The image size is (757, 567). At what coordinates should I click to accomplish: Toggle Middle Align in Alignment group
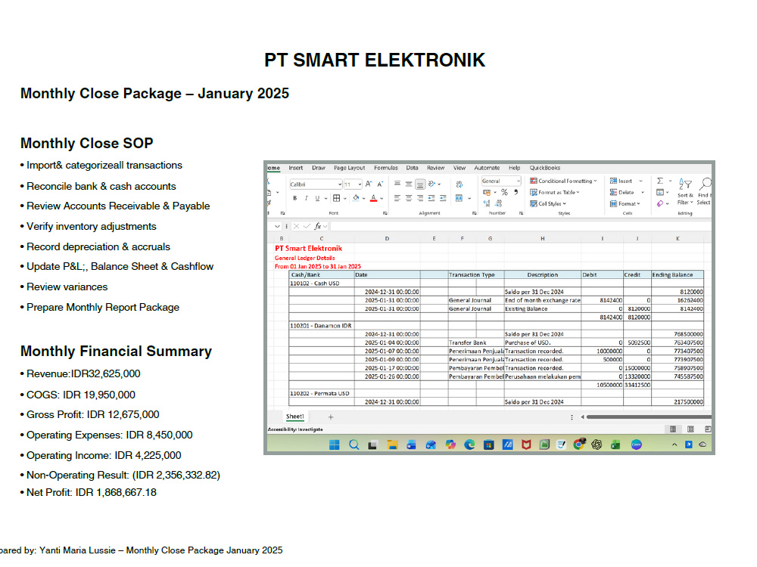(409, 184)
